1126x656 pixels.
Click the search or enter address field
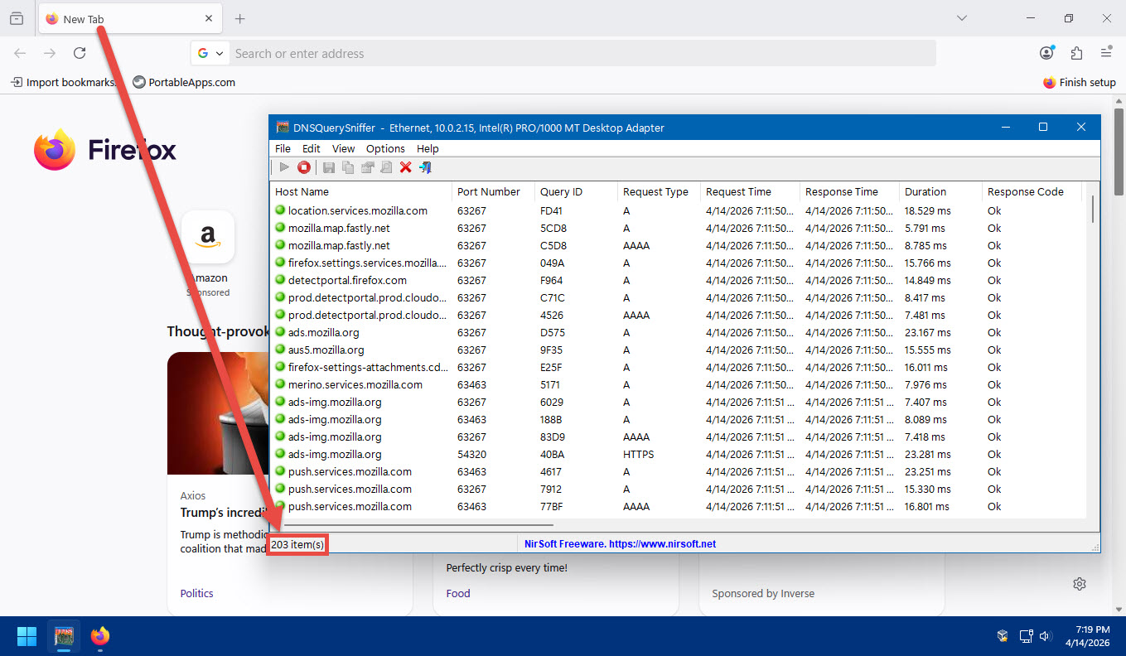point(580,53)
